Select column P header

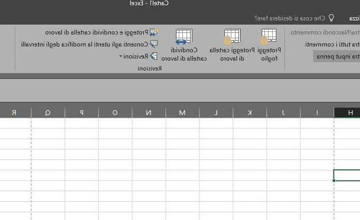point(81,112)
